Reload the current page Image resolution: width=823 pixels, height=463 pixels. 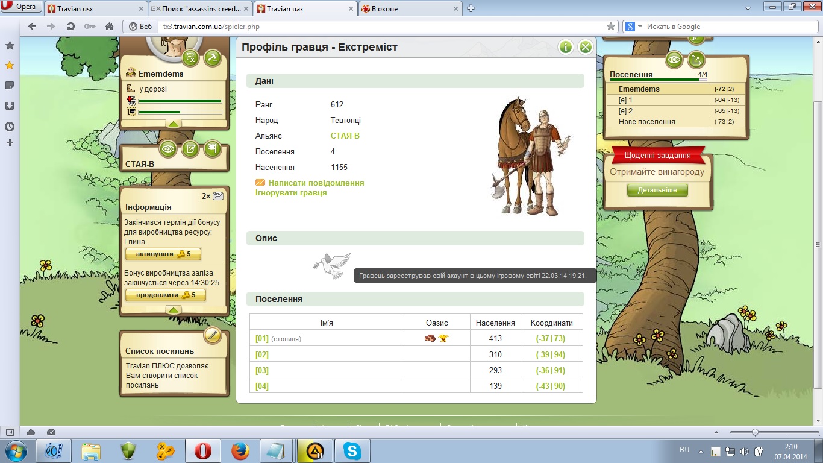[x=70, y=27]
